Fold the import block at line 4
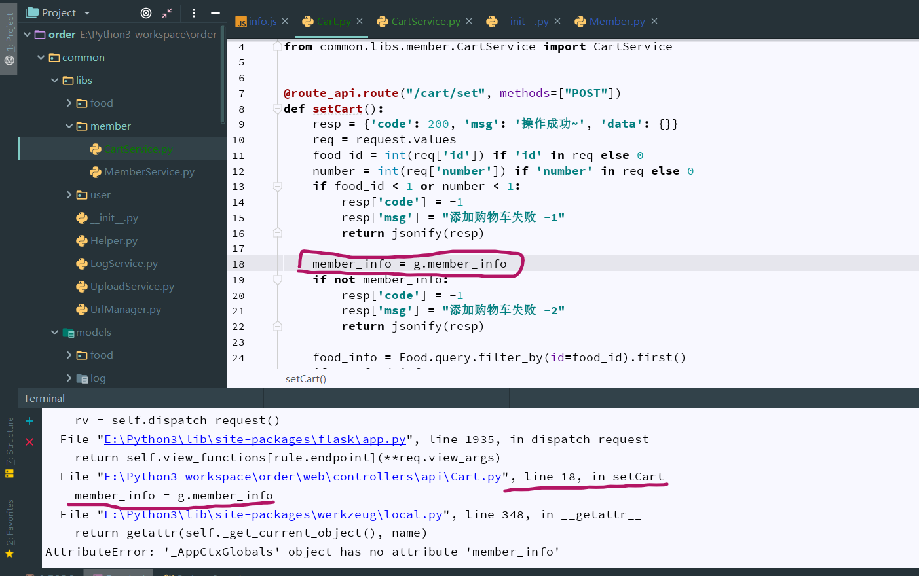Screen dimensions: 919x576 tap(277, 46)
